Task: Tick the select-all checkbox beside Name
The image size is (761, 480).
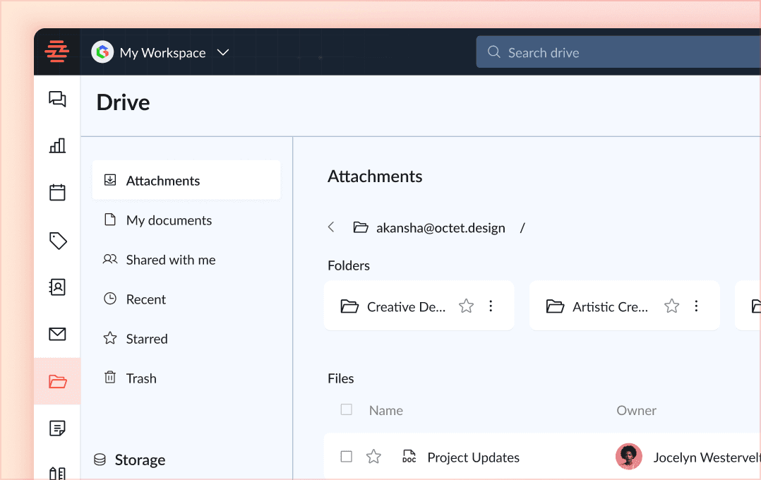Action: pos(347,409)
